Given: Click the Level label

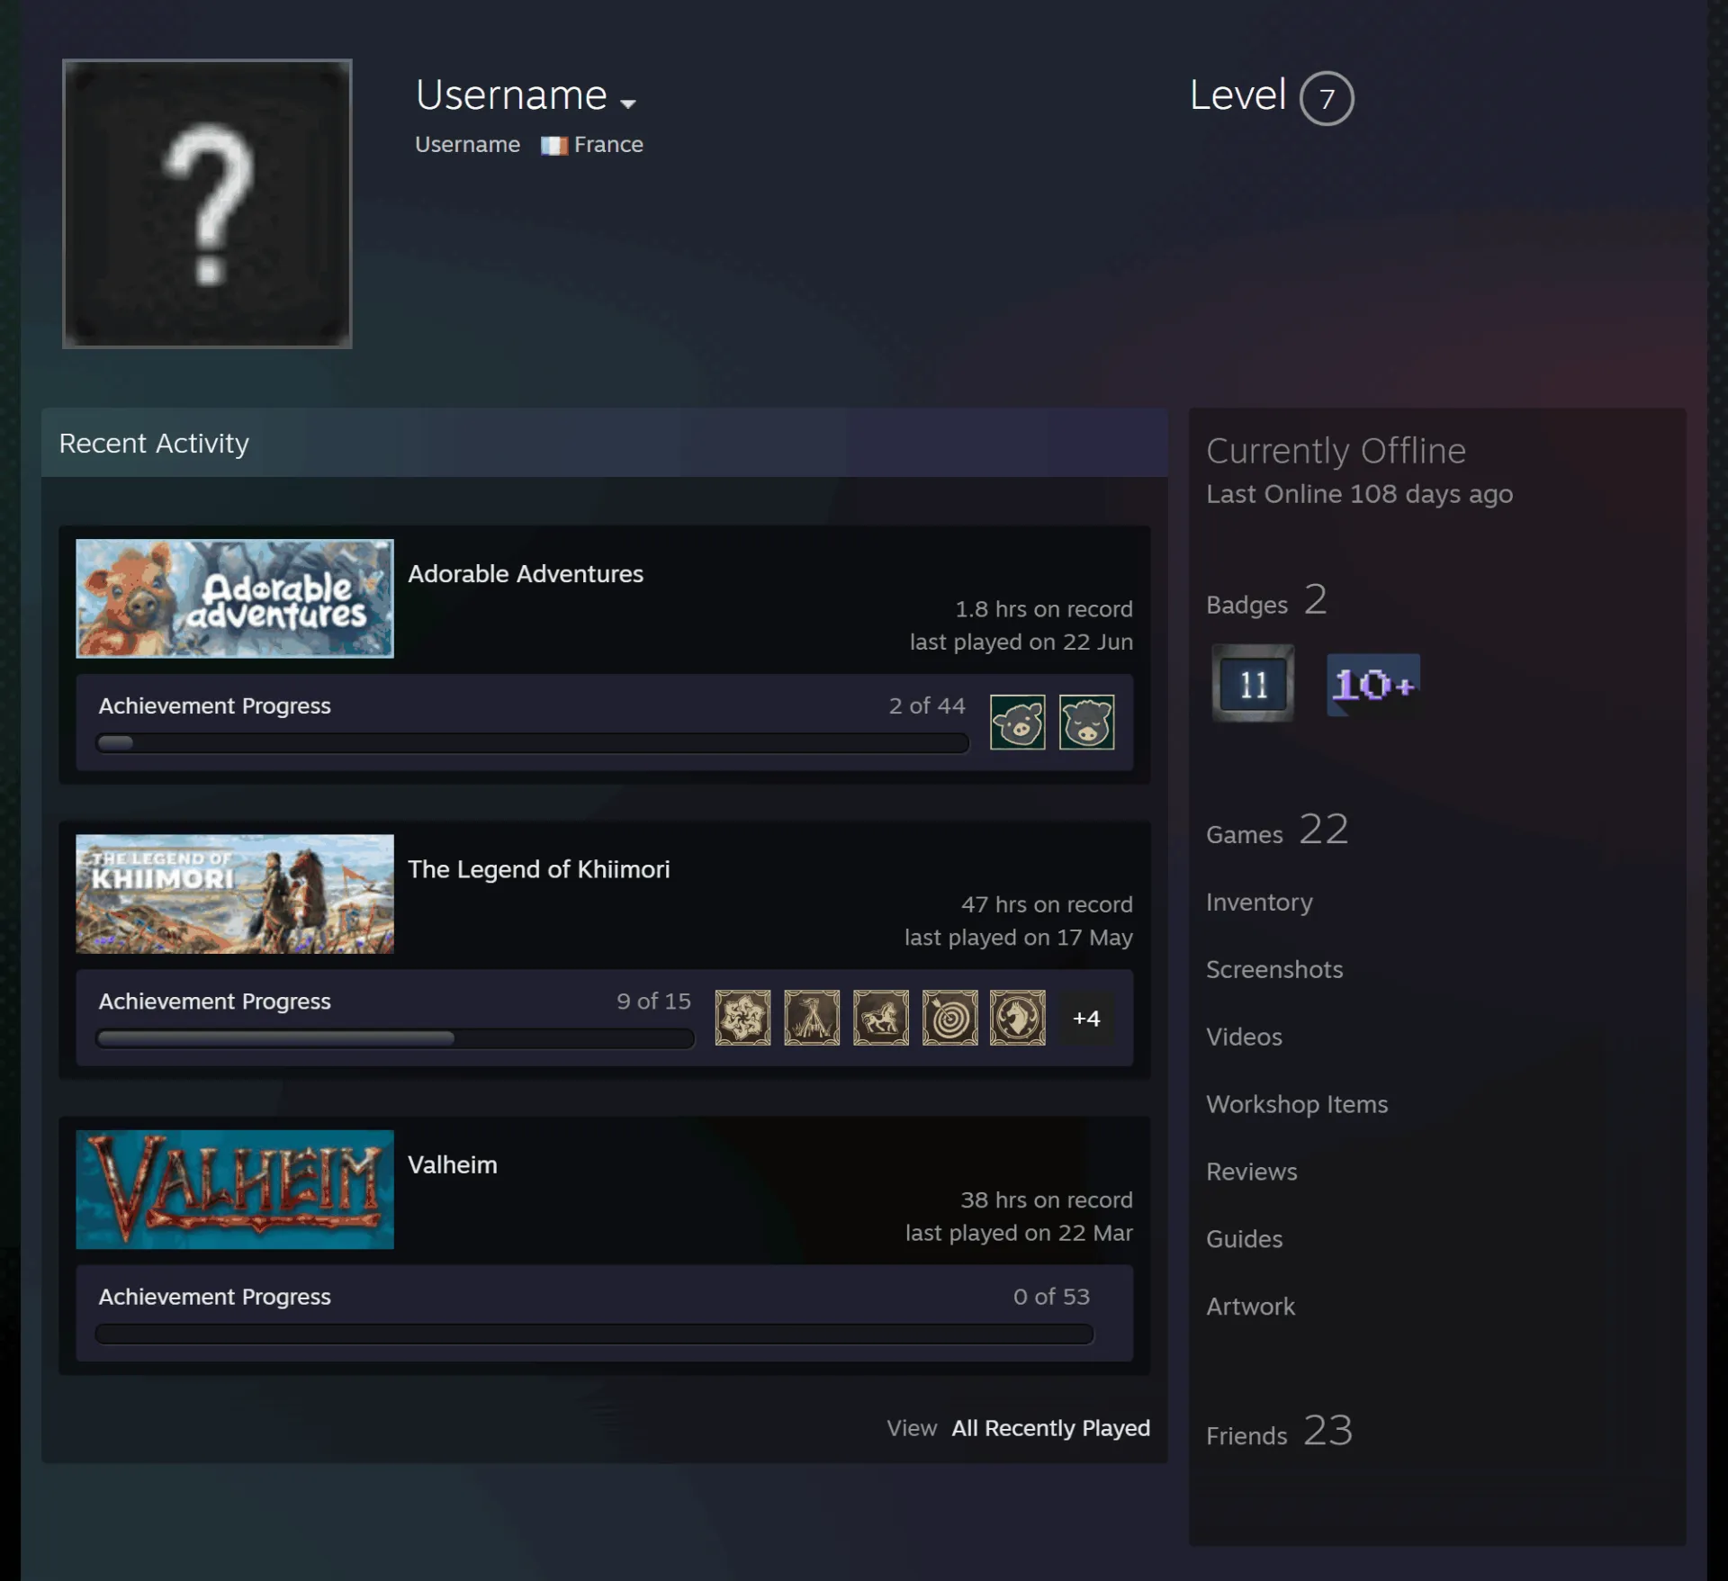Looking at the screenshot, I should tap(1237, 95).
